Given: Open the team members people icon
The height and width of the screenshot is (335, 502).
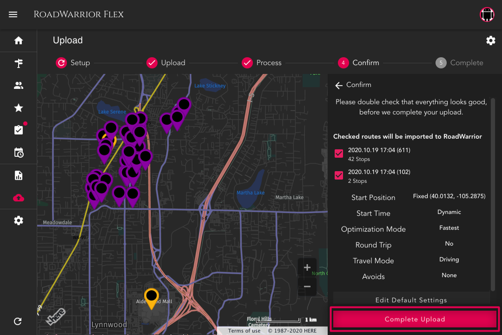Looking at the screenshot, I should point(19,85).
